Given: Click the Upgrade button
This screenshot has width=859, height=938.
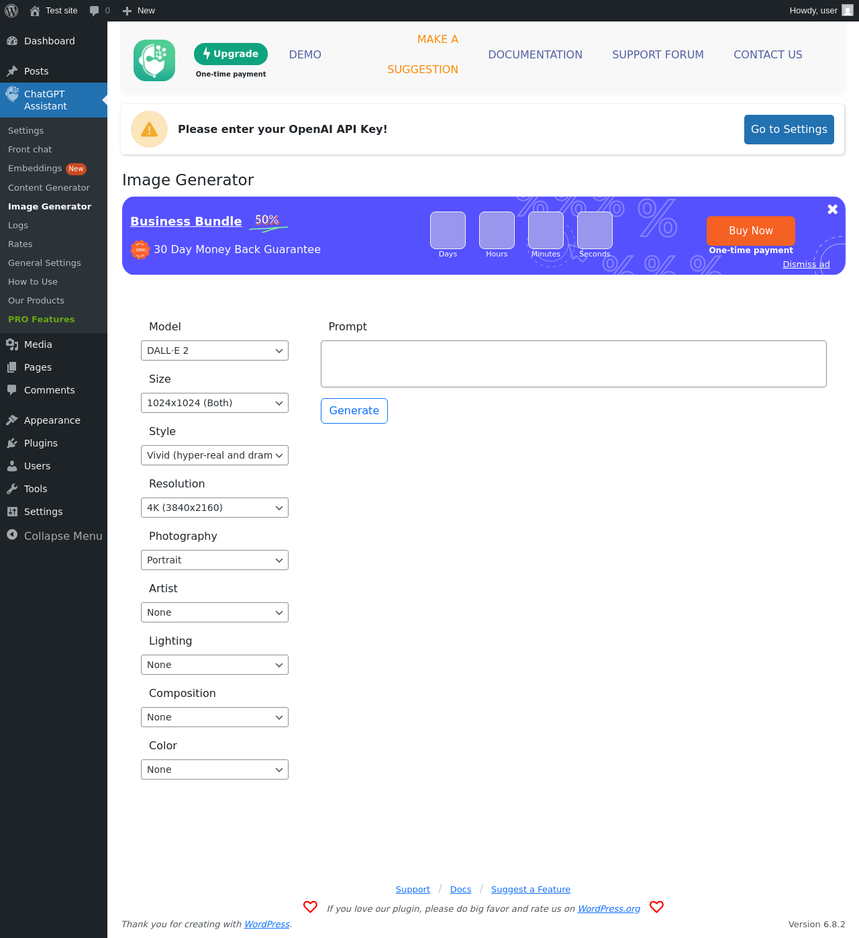Looking at the screenshot, I should tap(231, 54).
